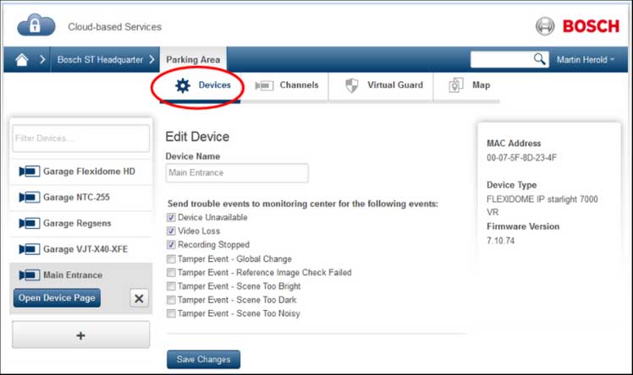633x375 pixels.
Task: Remove device with the X button
Action: [140, 298]
